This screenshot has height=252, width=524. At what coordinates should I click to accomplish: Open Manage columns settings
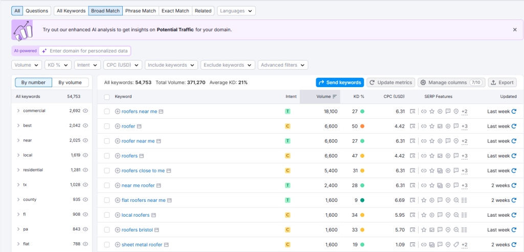tap(451, 82)
